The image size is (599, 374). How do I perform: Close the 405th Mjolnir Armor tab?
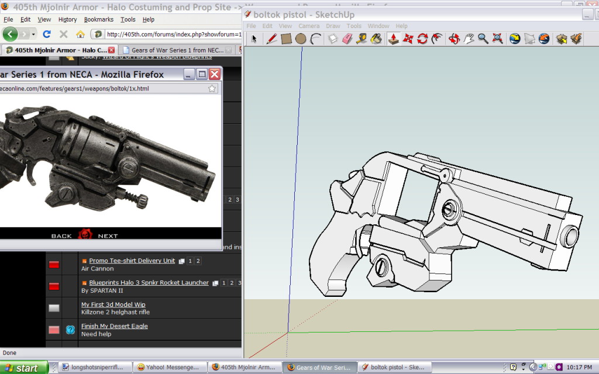pyautogui.click(x=111, y=50)
